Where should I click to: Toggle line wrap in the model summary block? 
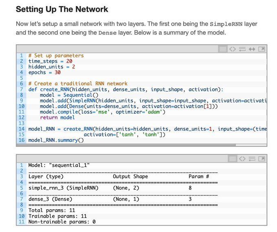coord(252,159)
